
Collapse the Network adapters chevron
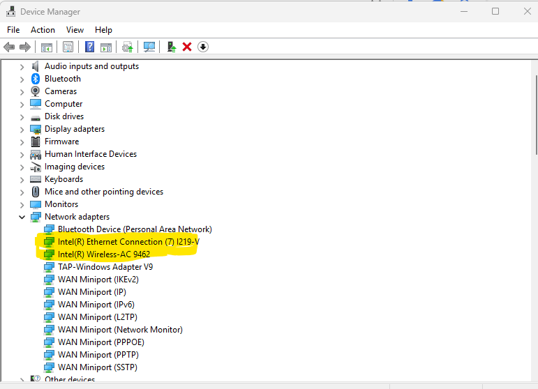pyautogui.click(x=22, y=217)
